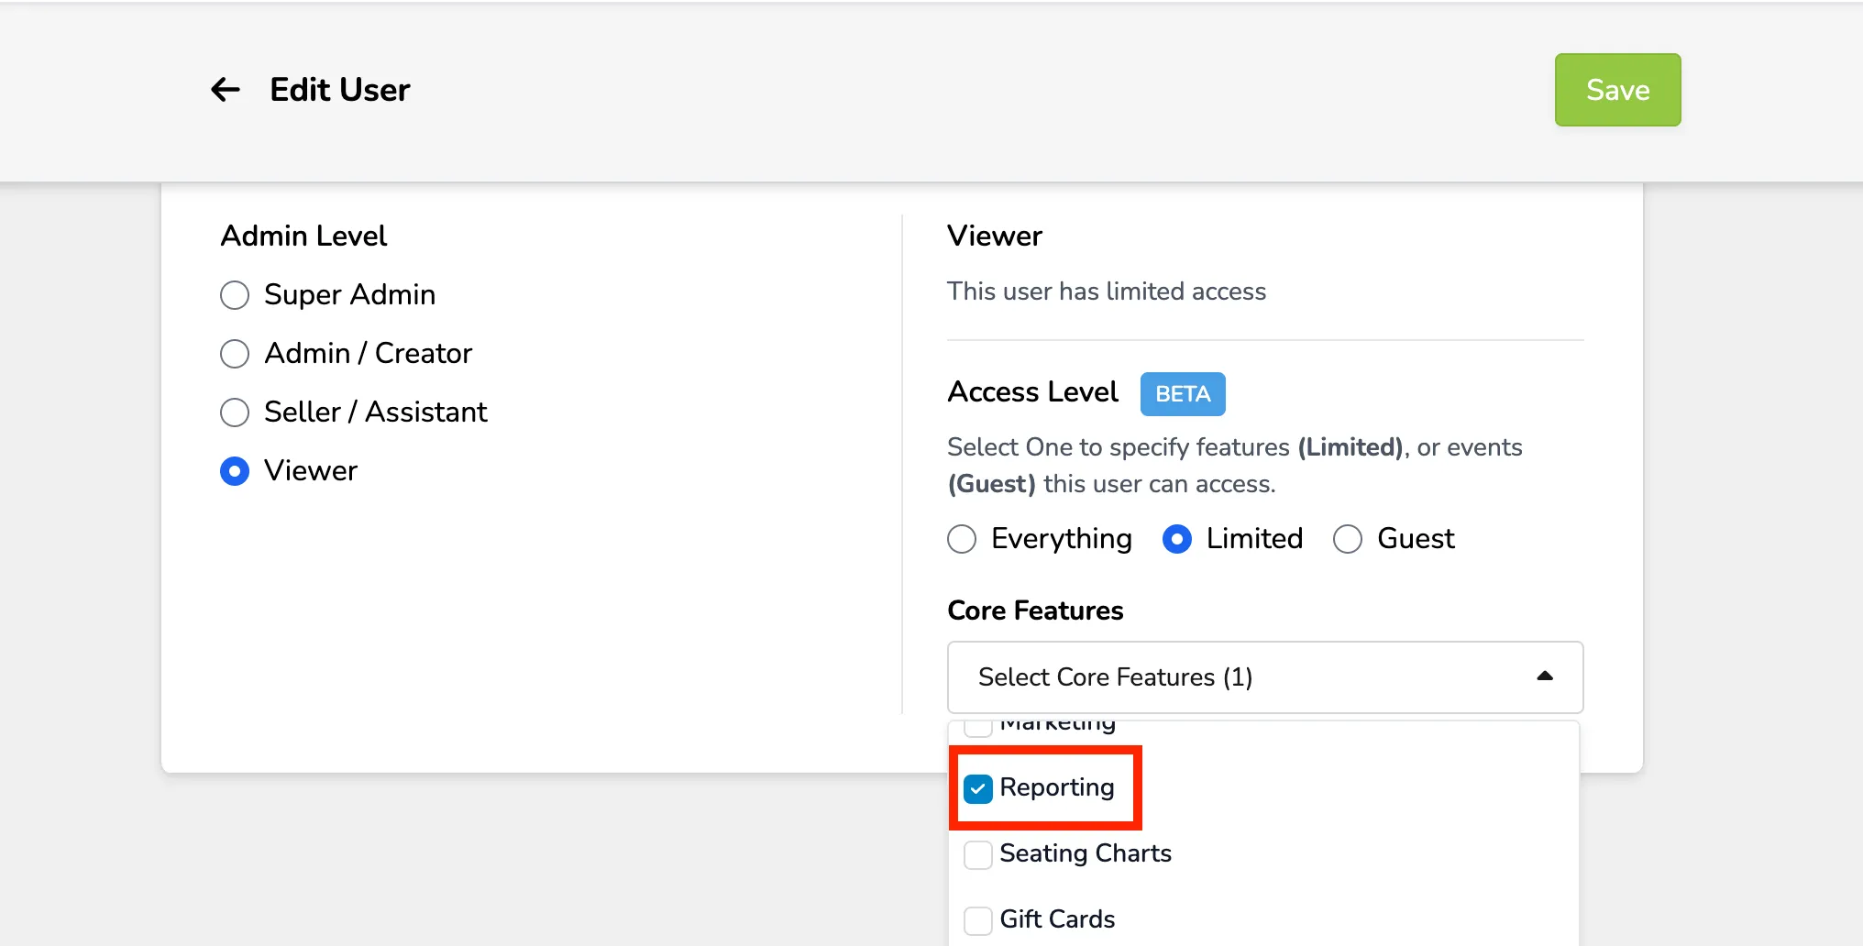Click the Access Level heading

pos(1033,392)
